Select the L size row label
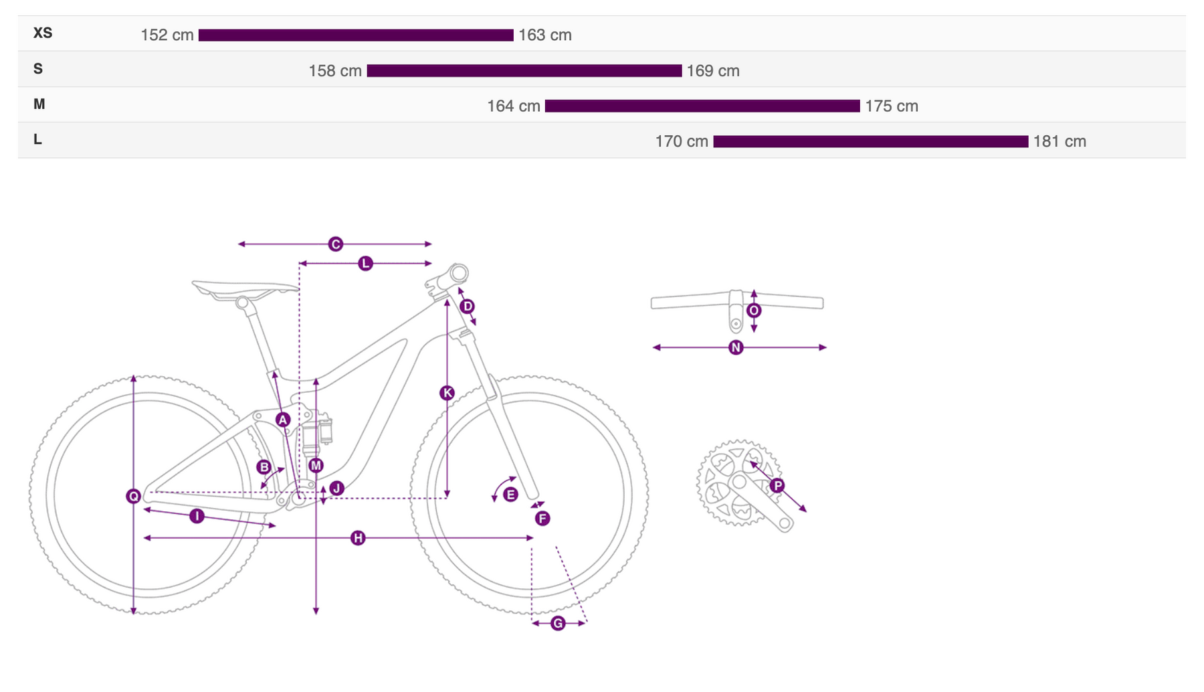The image size is (1204, 692). (38, 140)
